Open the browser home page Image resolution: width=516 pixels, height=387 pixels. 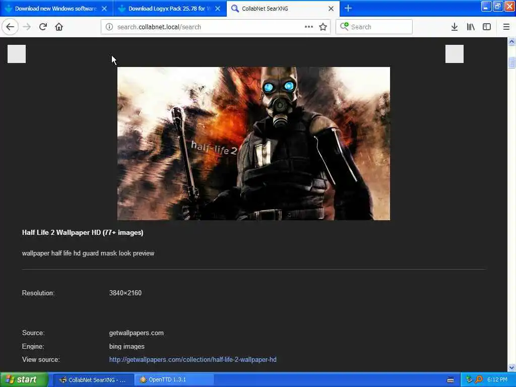pyautogui.click(x=59, y=27)
